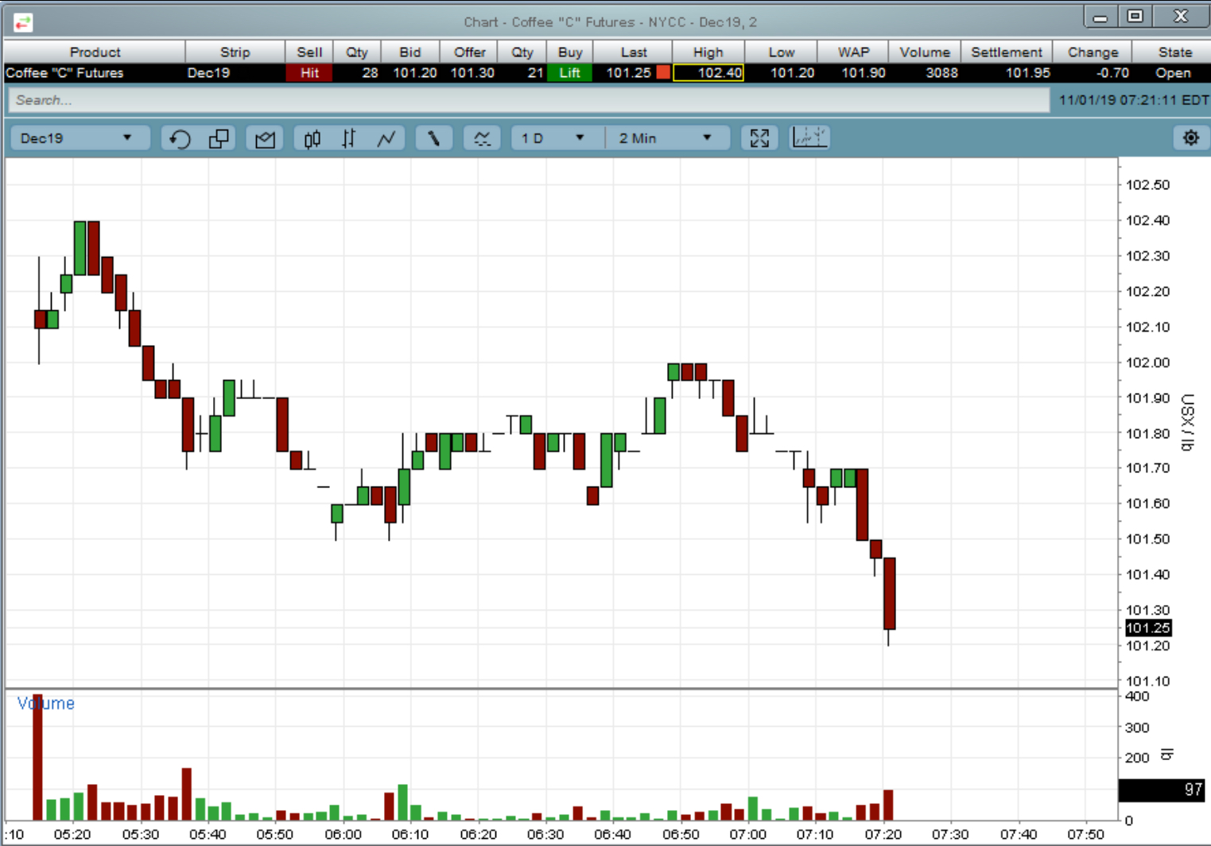Viewport: 1211px width, 846px height.
Task: Click the Volume panel label
Action: (x=45, y=703)
